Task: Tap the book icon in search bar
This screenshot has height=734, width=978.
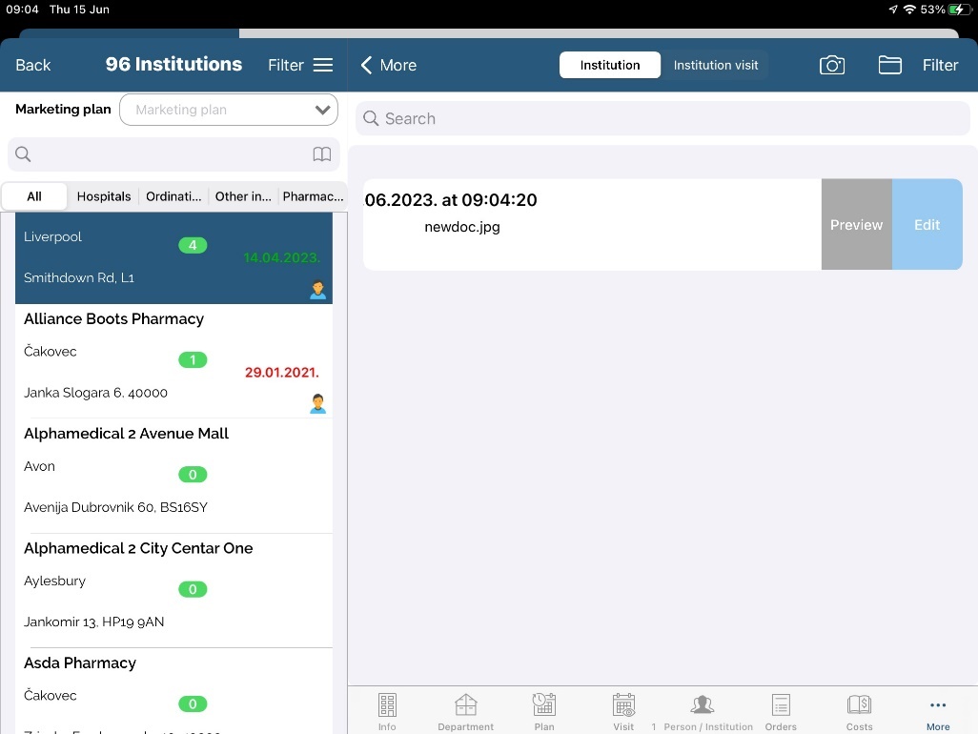Action: click(x=322, y=154)
